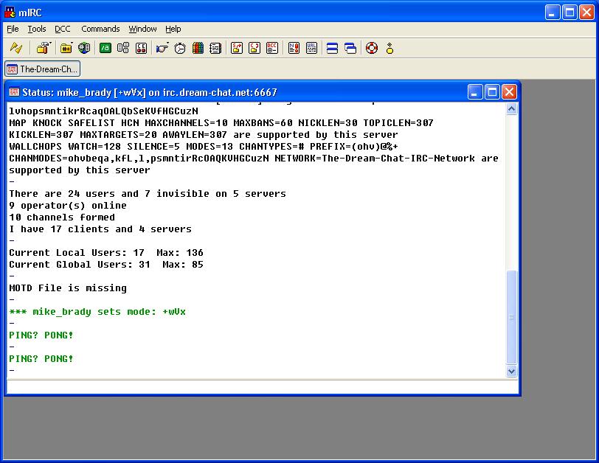Expand the pointing hand dropdown arrow

167,43
